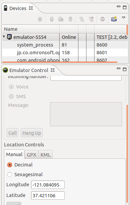Click the Start Method Profiling icon
This screenshot has height=205, width=130.
91,19
